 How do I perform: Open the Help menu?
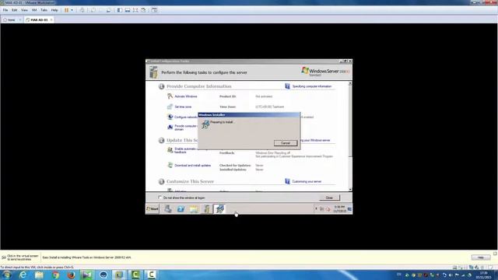[54, 10]
